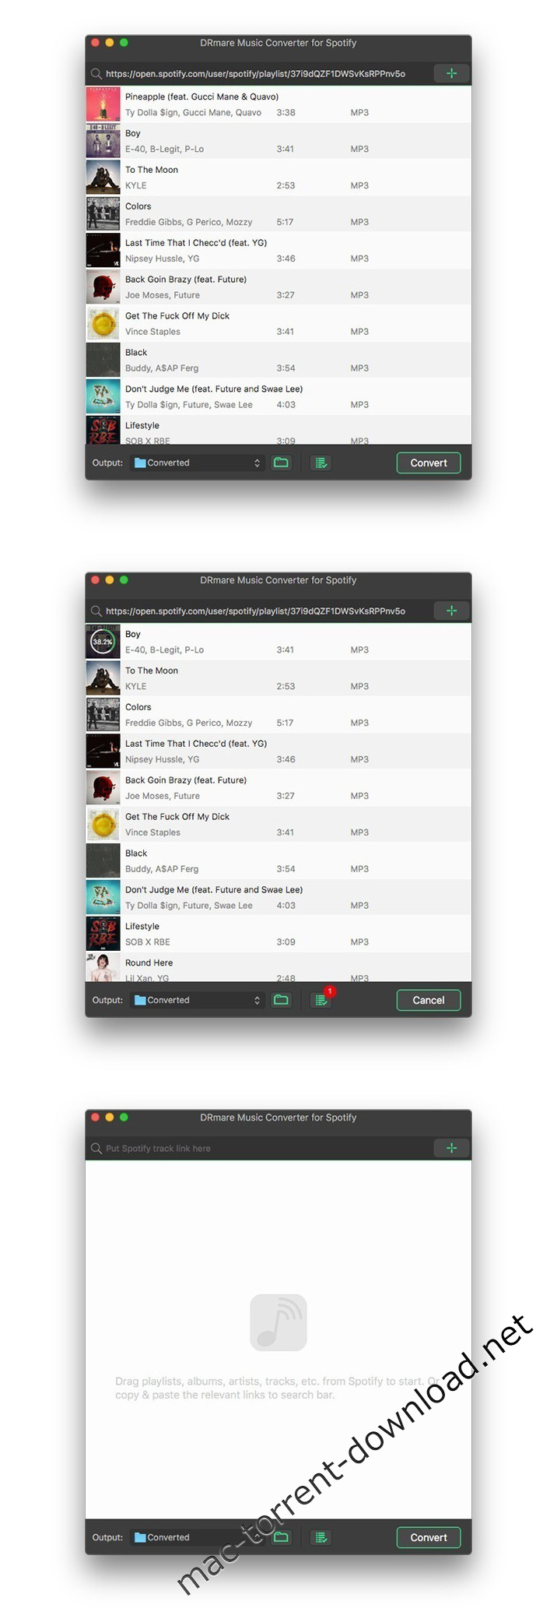Image resolution: width=557 pixels, height=1612 pixels.
Task: Click the Pineapple album cover thumbnail
Action: pyautogui.click(x=103, y=104)
